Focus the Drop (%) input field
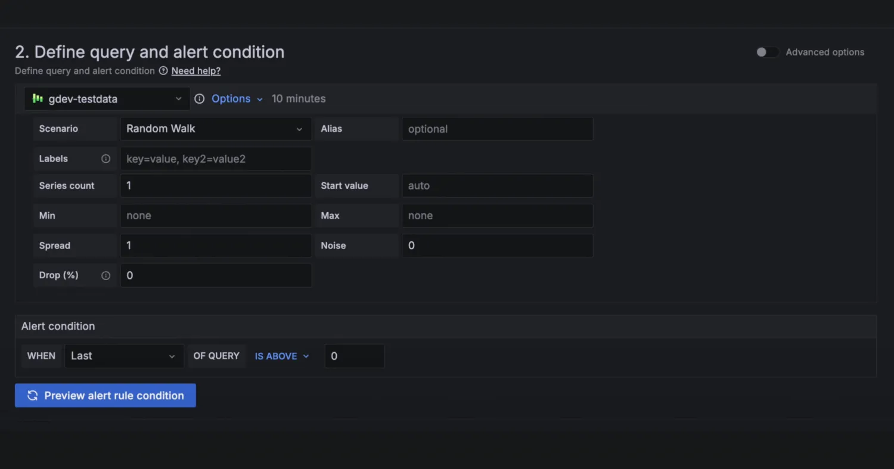The image size is (894, 469). click(216, 275)
